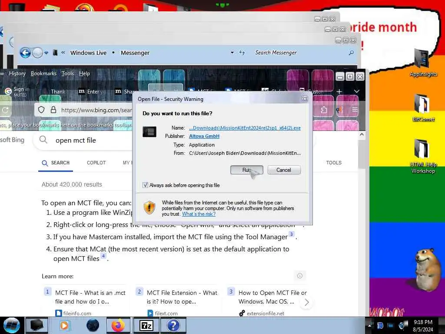The width and height of the screenshot is (445, 334).
Task: Click the Altova GmbH publisher link
Action: click(204, 136)
